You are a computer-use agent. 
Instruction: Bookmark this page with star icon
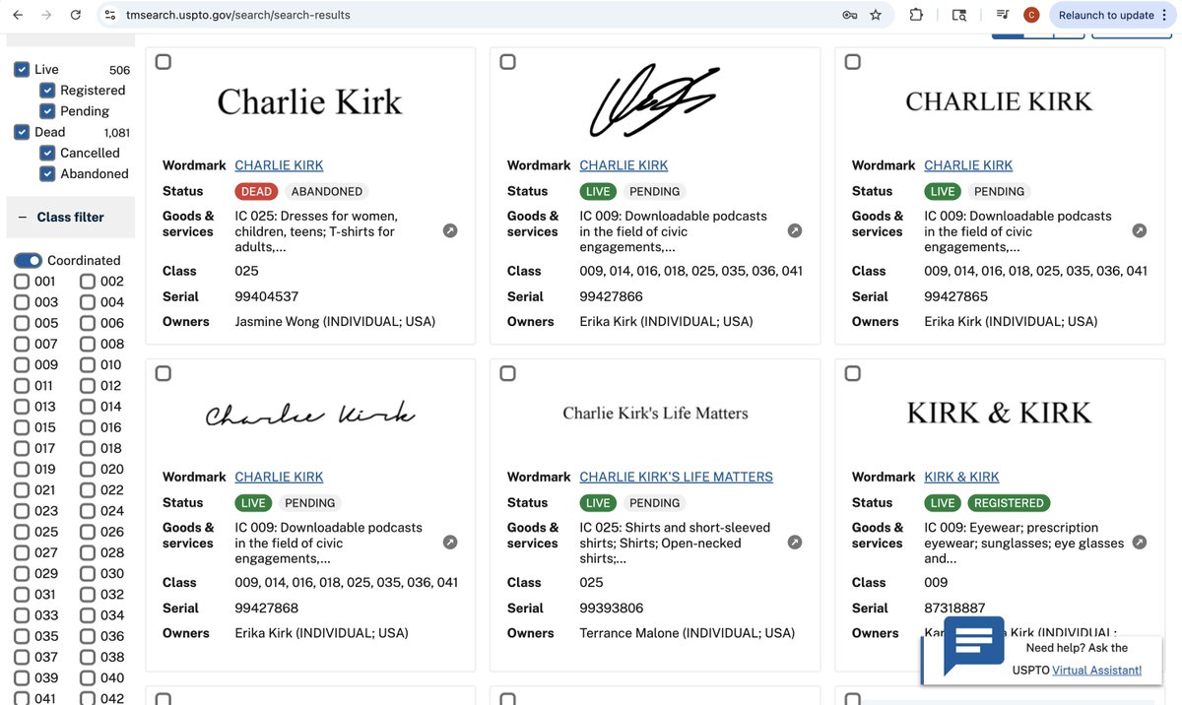coord(876,15)
